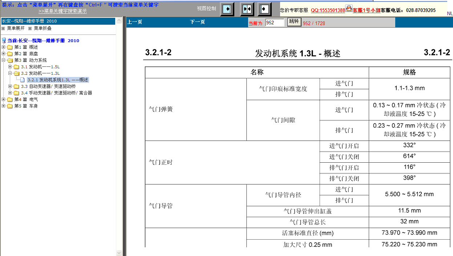Click the left-arrow view control icon
The image size is (453, 256).
coord(264,9)
